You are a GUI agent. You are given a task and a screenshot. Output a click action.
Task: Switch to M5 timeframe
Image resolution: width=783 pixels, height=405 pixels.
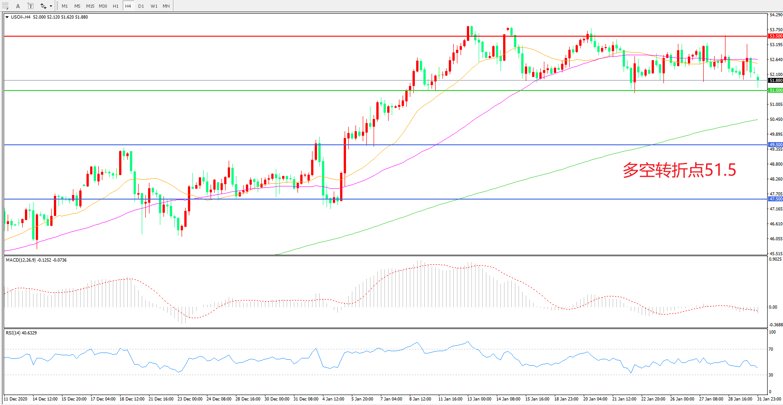77,6
